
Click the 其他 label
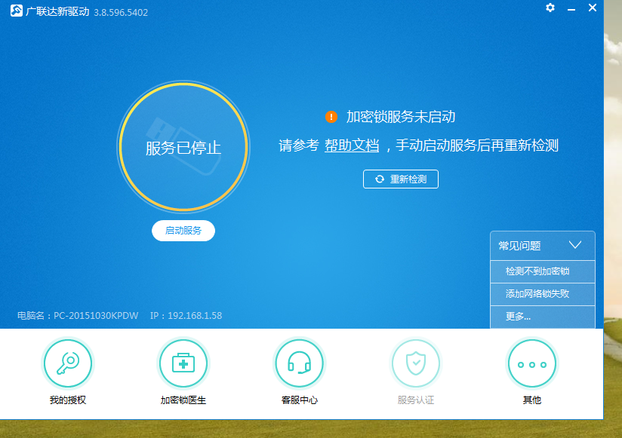click(532, 400)
